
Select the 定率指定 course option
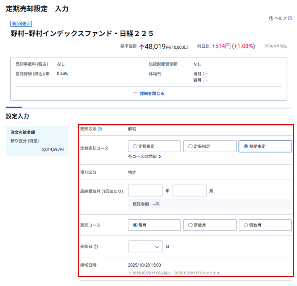(209, 146)
